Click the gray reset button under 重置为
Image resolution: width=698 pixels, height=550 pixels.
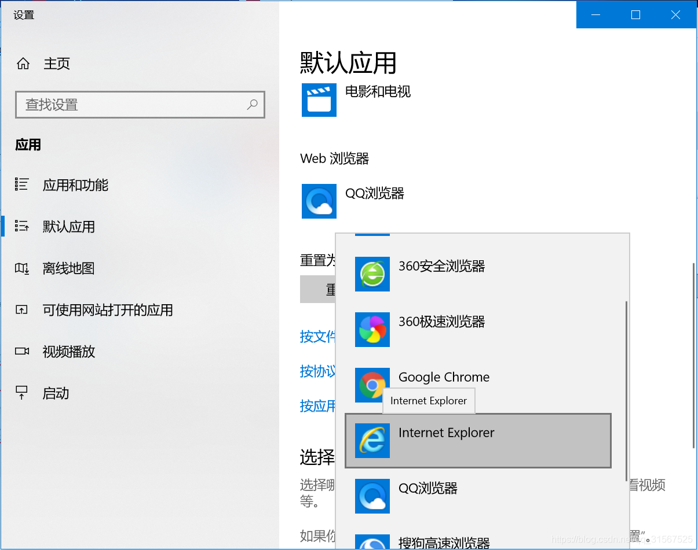coord(317,289)
